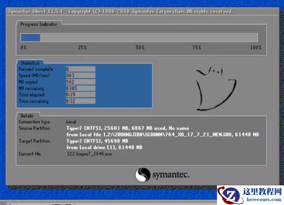Click the Statistics group label
This screenshot has width=284, height=205.
[30, 63]
